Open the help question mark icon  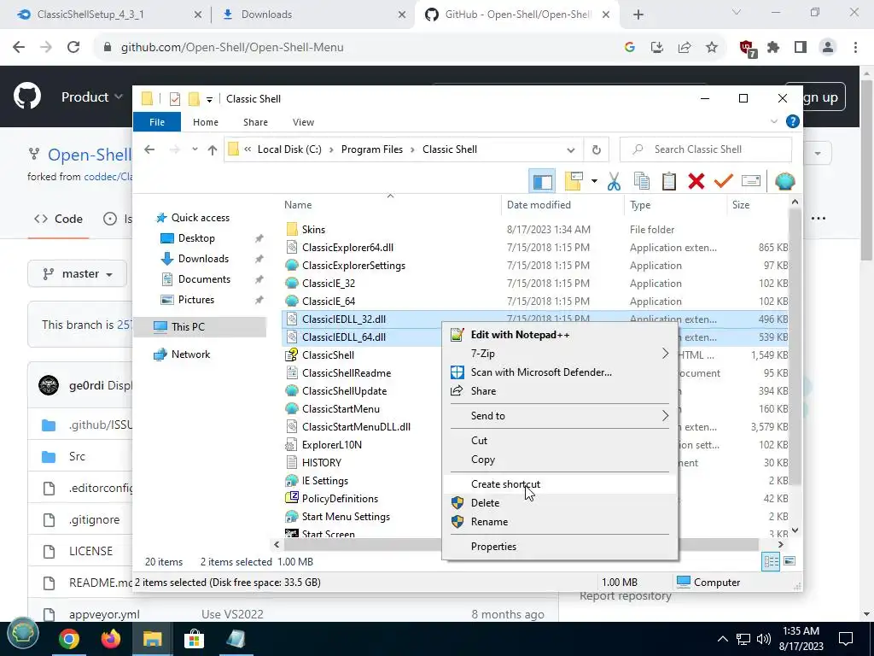click(792, 121)
